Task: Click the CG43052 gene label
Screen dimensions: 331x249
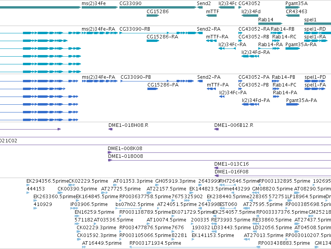Action: [x=249, y=3]
